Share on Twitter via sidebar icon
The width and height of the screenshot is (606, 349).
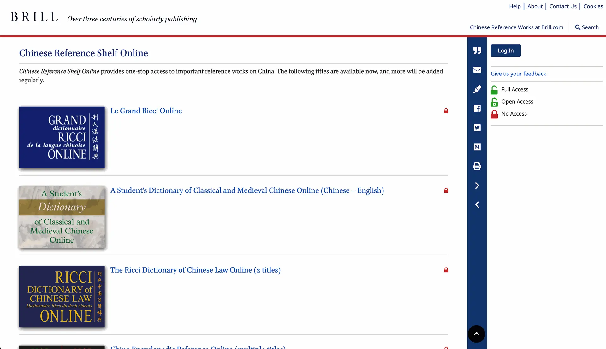pyautogui.click(x=477, y=128)
